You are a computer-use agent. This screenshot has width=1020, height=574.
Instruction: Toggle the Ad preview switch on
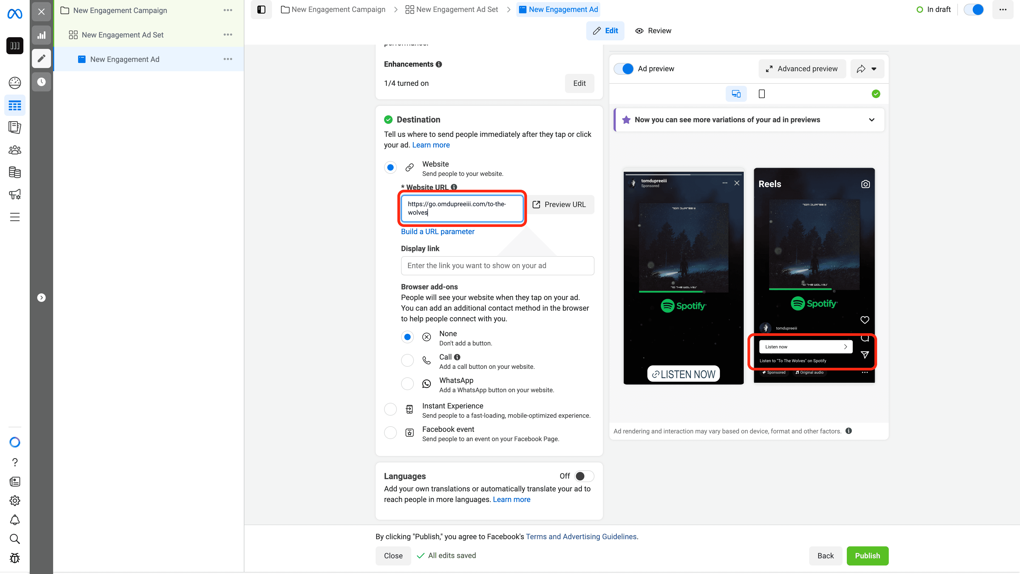point(626,68)
